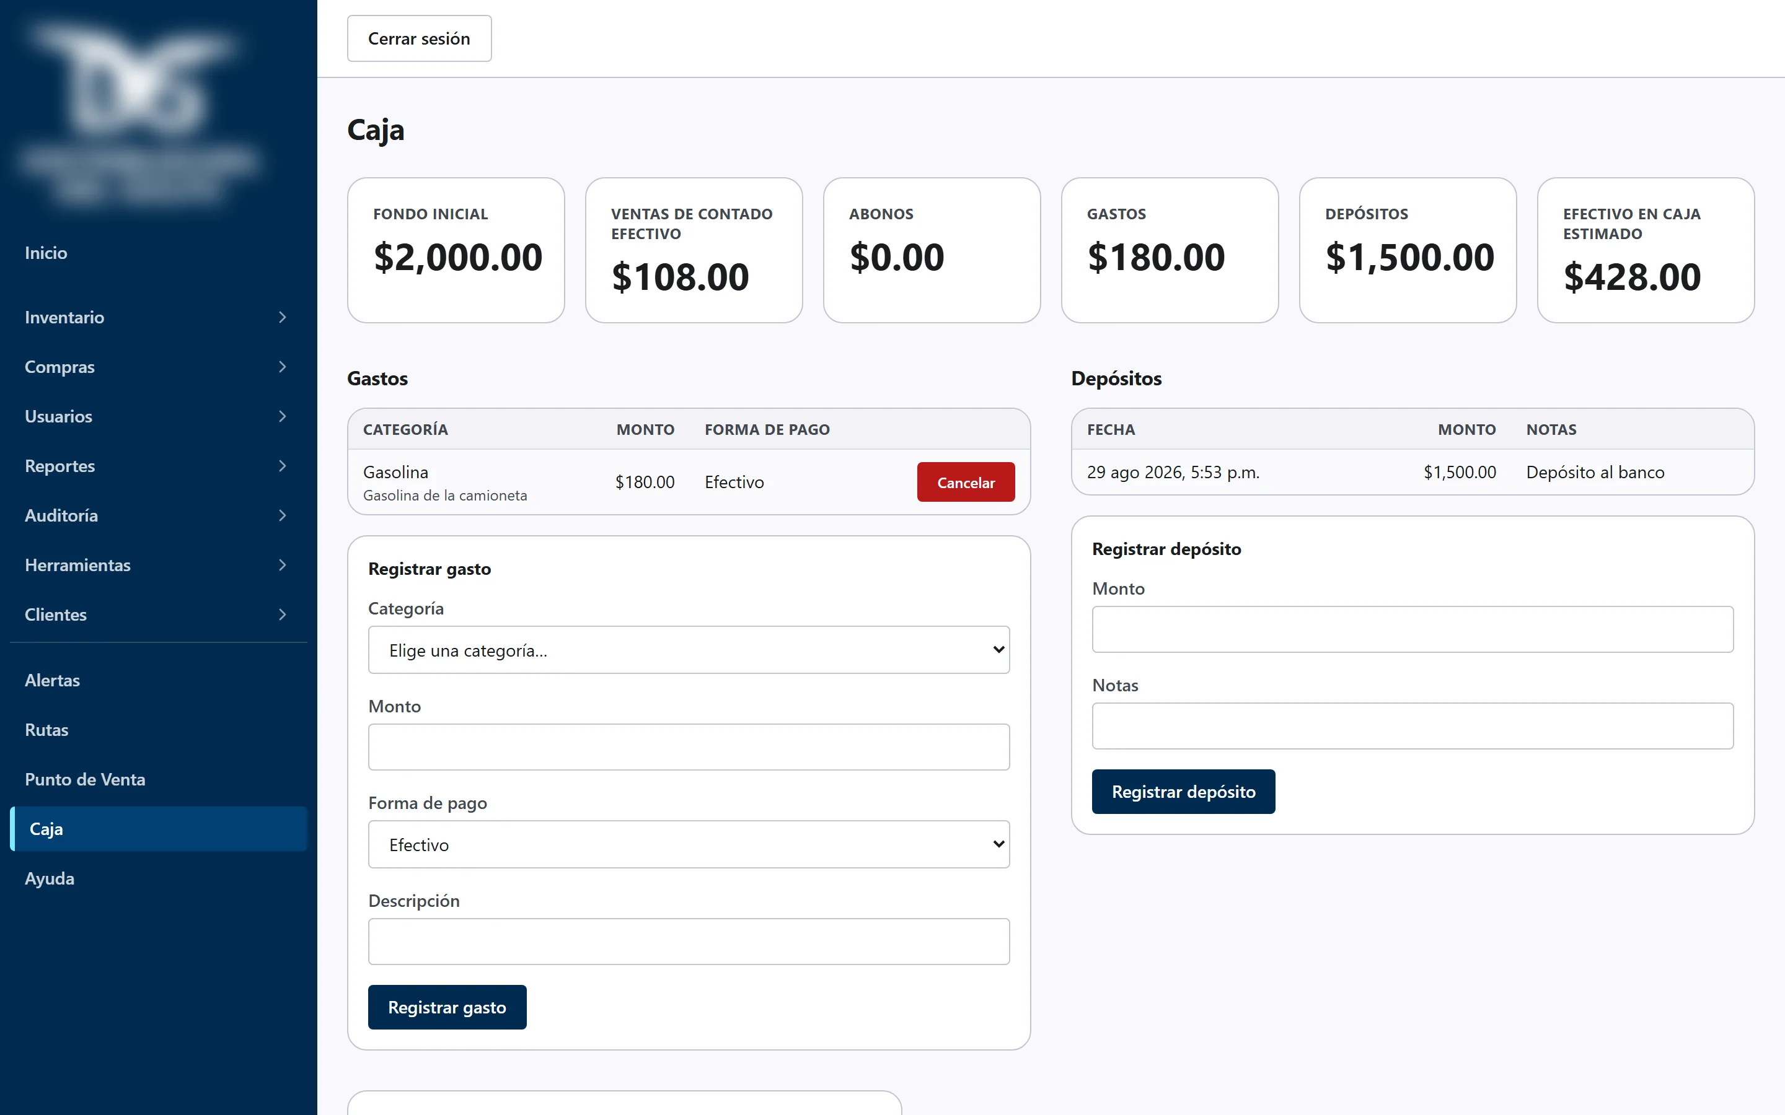Open Alertas from the sidebar
The image size is (1785, 1115).
coord(52,680)
